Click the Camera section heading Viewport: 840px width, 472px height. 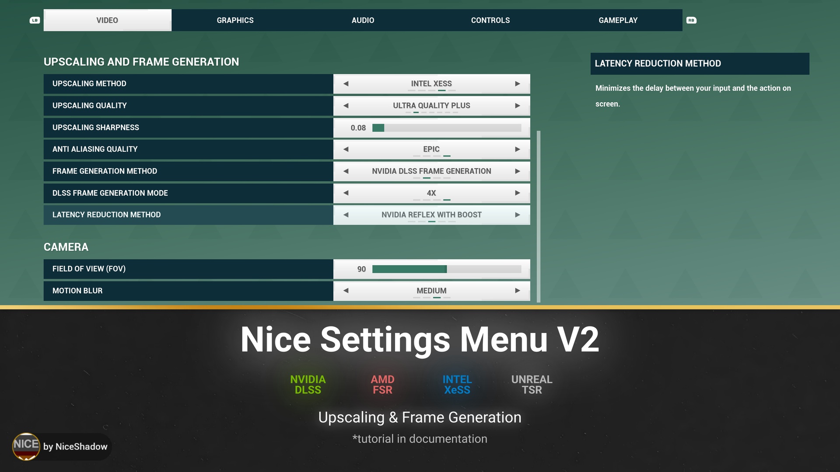[x=66, y=247]
